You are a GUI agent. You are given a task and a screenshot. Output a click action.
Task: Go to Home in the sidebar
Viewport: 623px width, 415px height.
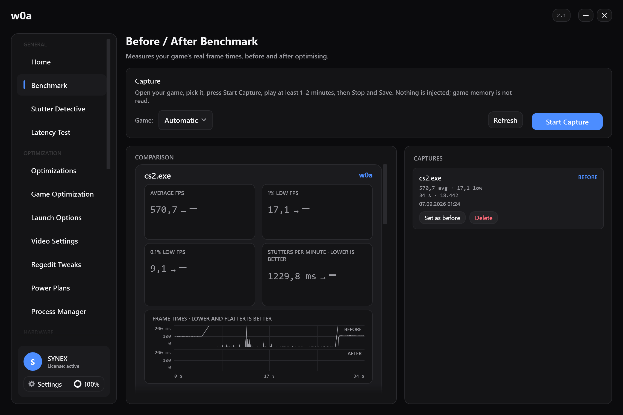point(62,62)
